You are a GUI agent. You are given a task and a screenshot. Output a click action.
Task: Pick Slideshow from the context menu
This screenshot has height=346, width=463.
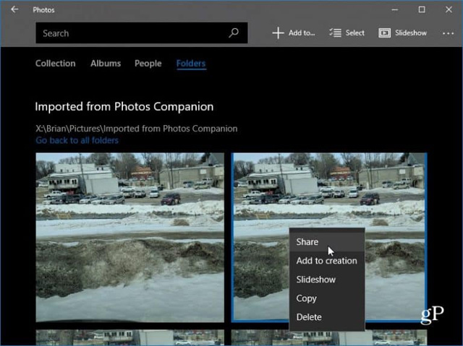coord(315,280)
